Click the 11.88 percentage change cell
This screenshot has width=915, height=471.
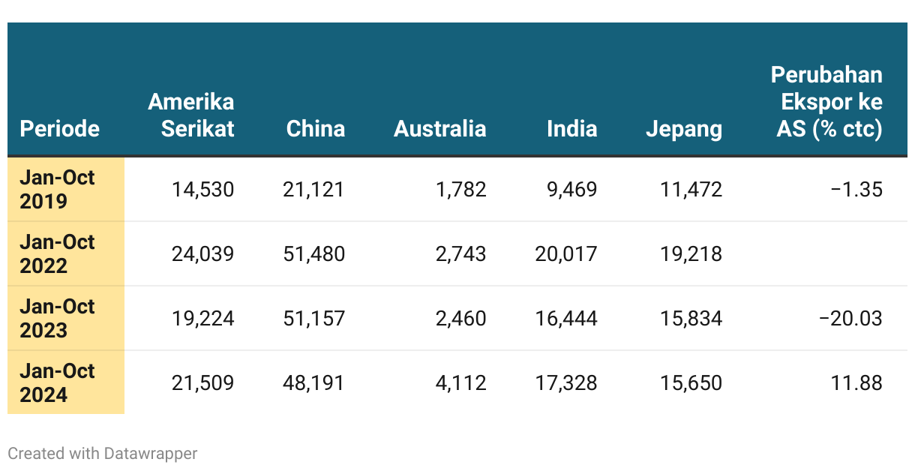pyautogui.click(x=856, y=383)
